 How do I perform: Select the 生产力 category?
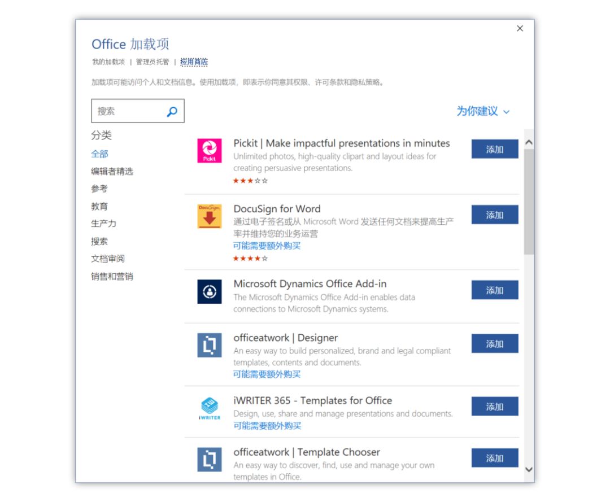[103, 224]
